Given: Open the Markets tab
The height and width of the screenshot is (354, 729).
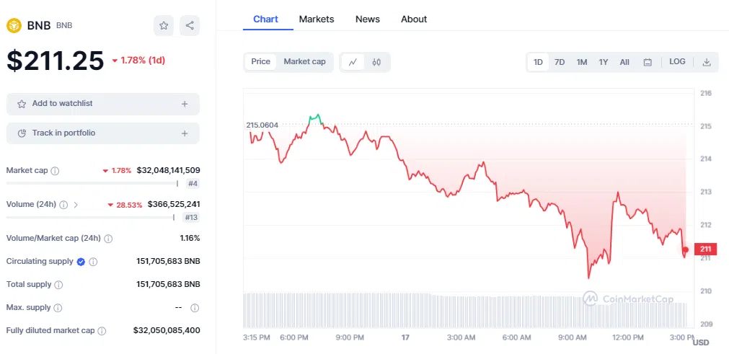Looking at the screenshot, I should click(x=317, y=19).
